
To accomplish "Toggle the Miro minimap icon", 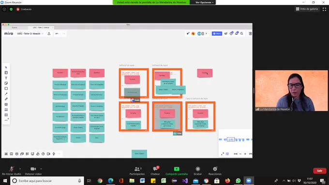I will pos(227,154).
